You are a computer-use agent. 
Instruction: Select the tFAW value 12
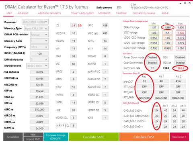(74, 87)
